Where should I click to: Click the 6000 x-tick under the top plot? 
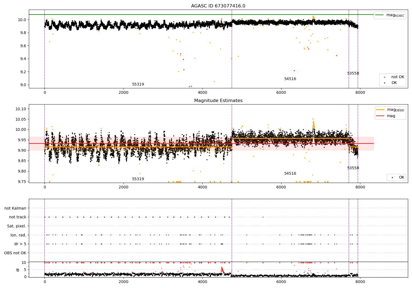tap(281, 93)
